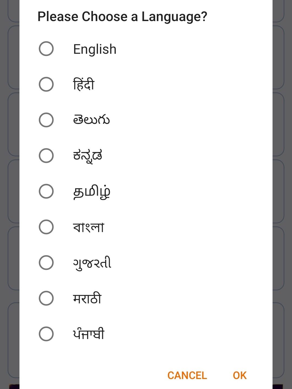
Task: Confirm the language with OK
Action: [240, 375]
